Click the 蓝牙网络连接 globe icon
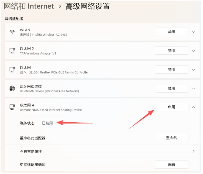Image resolution: width=203 pixels, height=174 pixels. pyautogui.click(x=12, y=88)
